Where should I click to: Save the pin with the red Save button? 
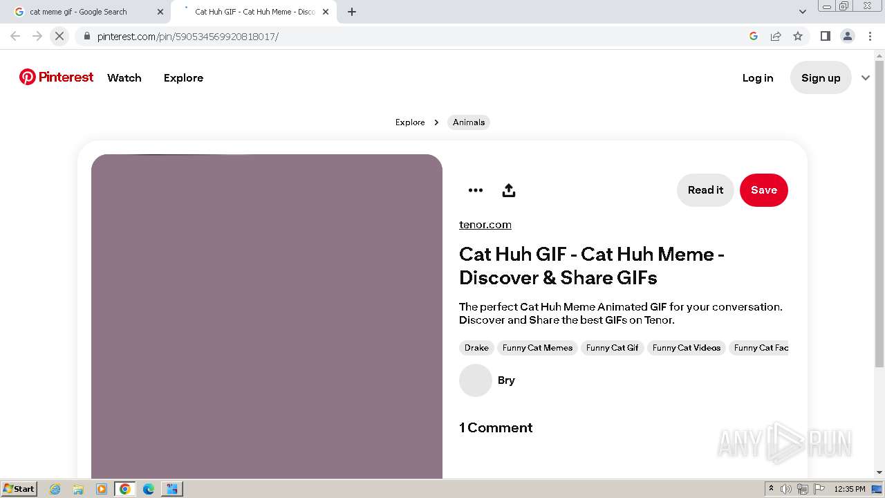click(764, 190)
